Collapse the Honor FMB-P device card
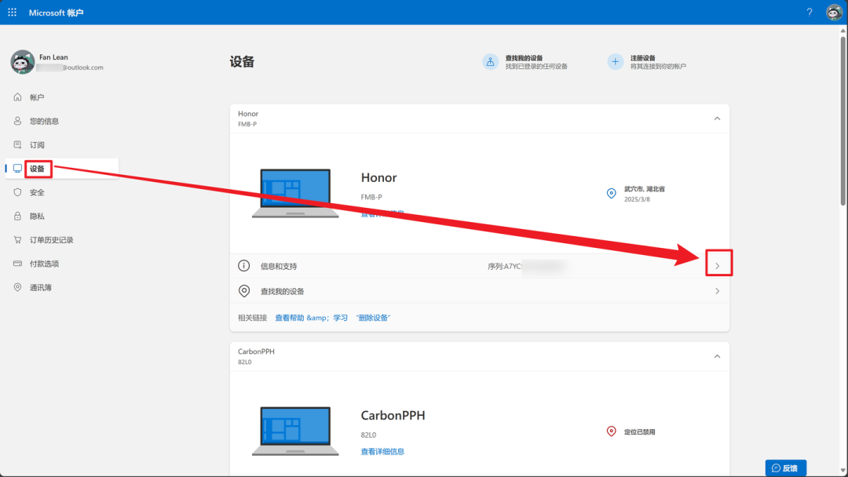This screenshot has height=477, width=848. coord(717,118)
